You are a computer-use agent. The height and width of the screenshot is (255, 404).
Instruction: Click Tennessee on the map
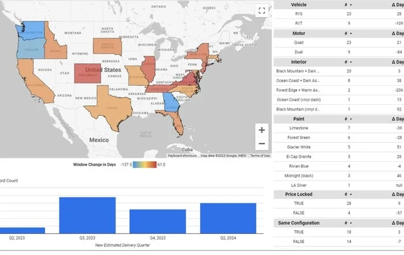pos(159,89)
